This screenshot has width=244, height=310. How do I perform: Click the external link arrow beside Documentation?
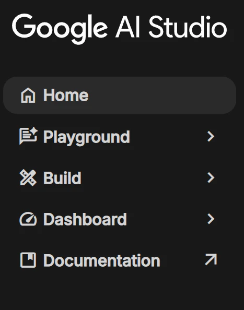click(x=211, y=259)
